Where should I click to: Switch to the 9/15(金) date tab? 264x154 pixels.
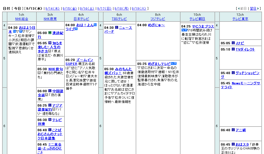tap(70, 8)
